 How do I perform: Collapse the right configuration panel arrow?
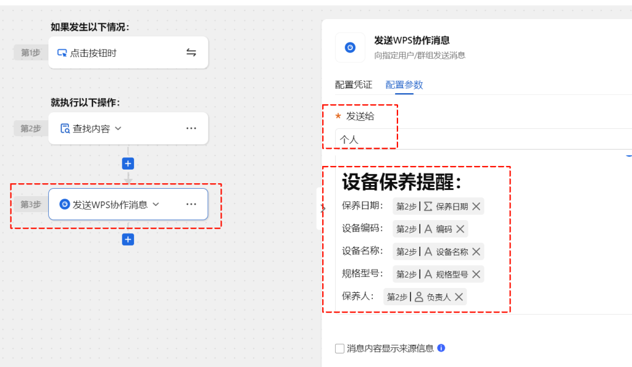point(322,208)
